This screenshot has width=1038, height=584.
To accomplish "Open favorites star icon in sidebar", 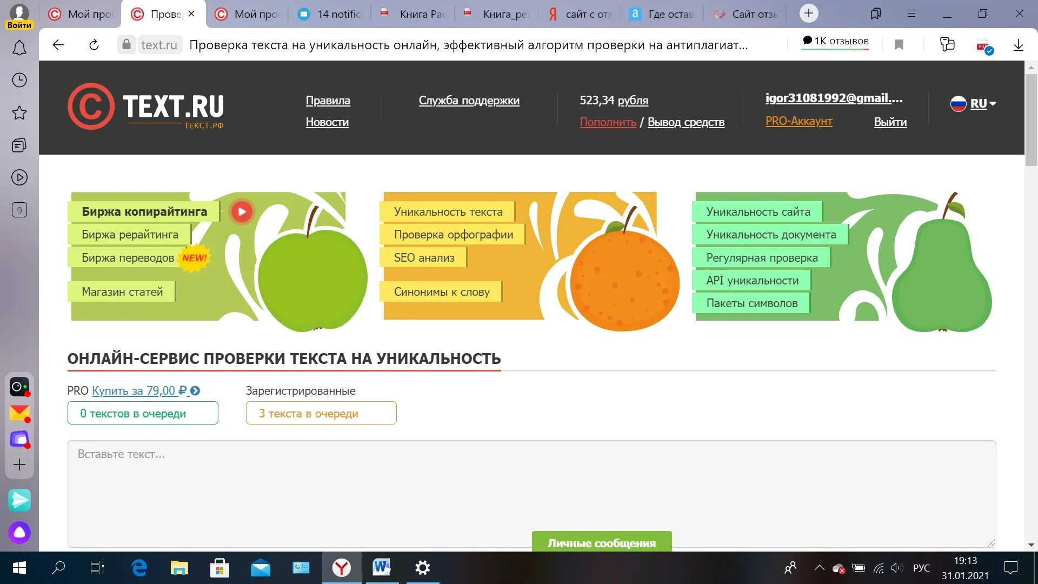I will [x=19, y=113].
